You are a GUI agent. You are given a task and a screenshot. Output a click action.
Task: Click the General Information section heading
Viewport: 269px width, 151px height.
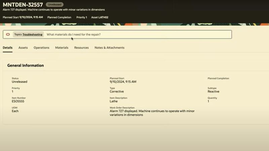26,65
